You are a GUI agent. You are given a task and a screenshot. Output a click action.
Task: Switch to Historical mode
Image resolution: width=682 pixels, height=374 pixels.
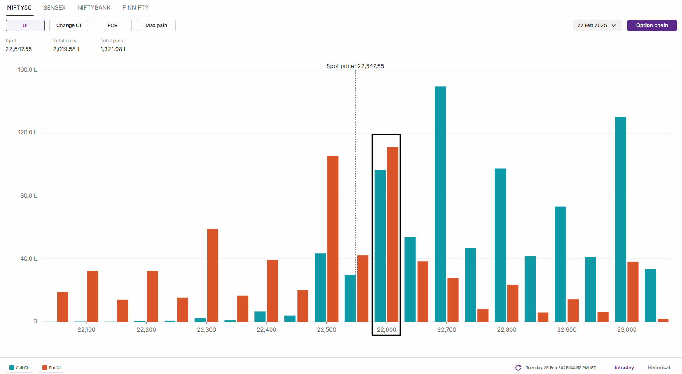click(659, 367)
